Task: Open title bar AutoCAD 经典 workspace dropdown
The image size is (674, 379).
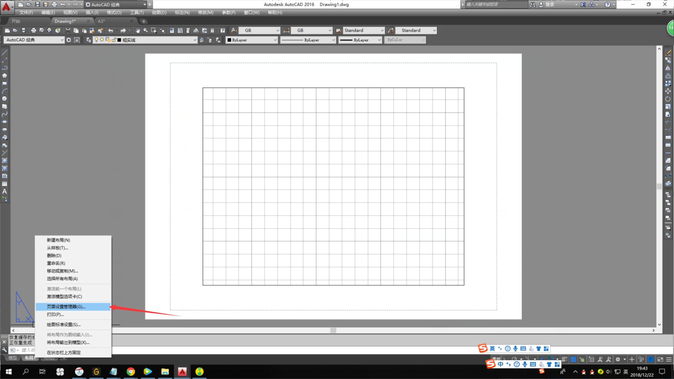Action: tap(116, 4)
